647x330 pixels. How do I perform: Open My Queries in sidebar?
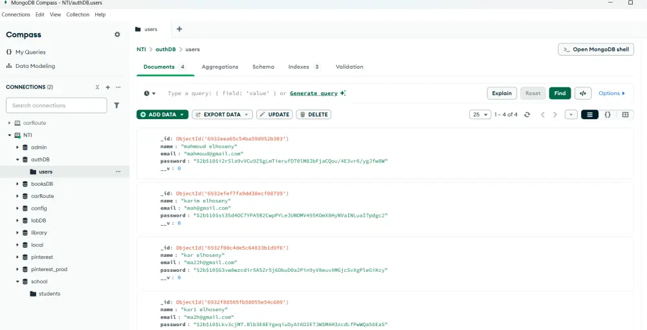(x=26, y=52)
